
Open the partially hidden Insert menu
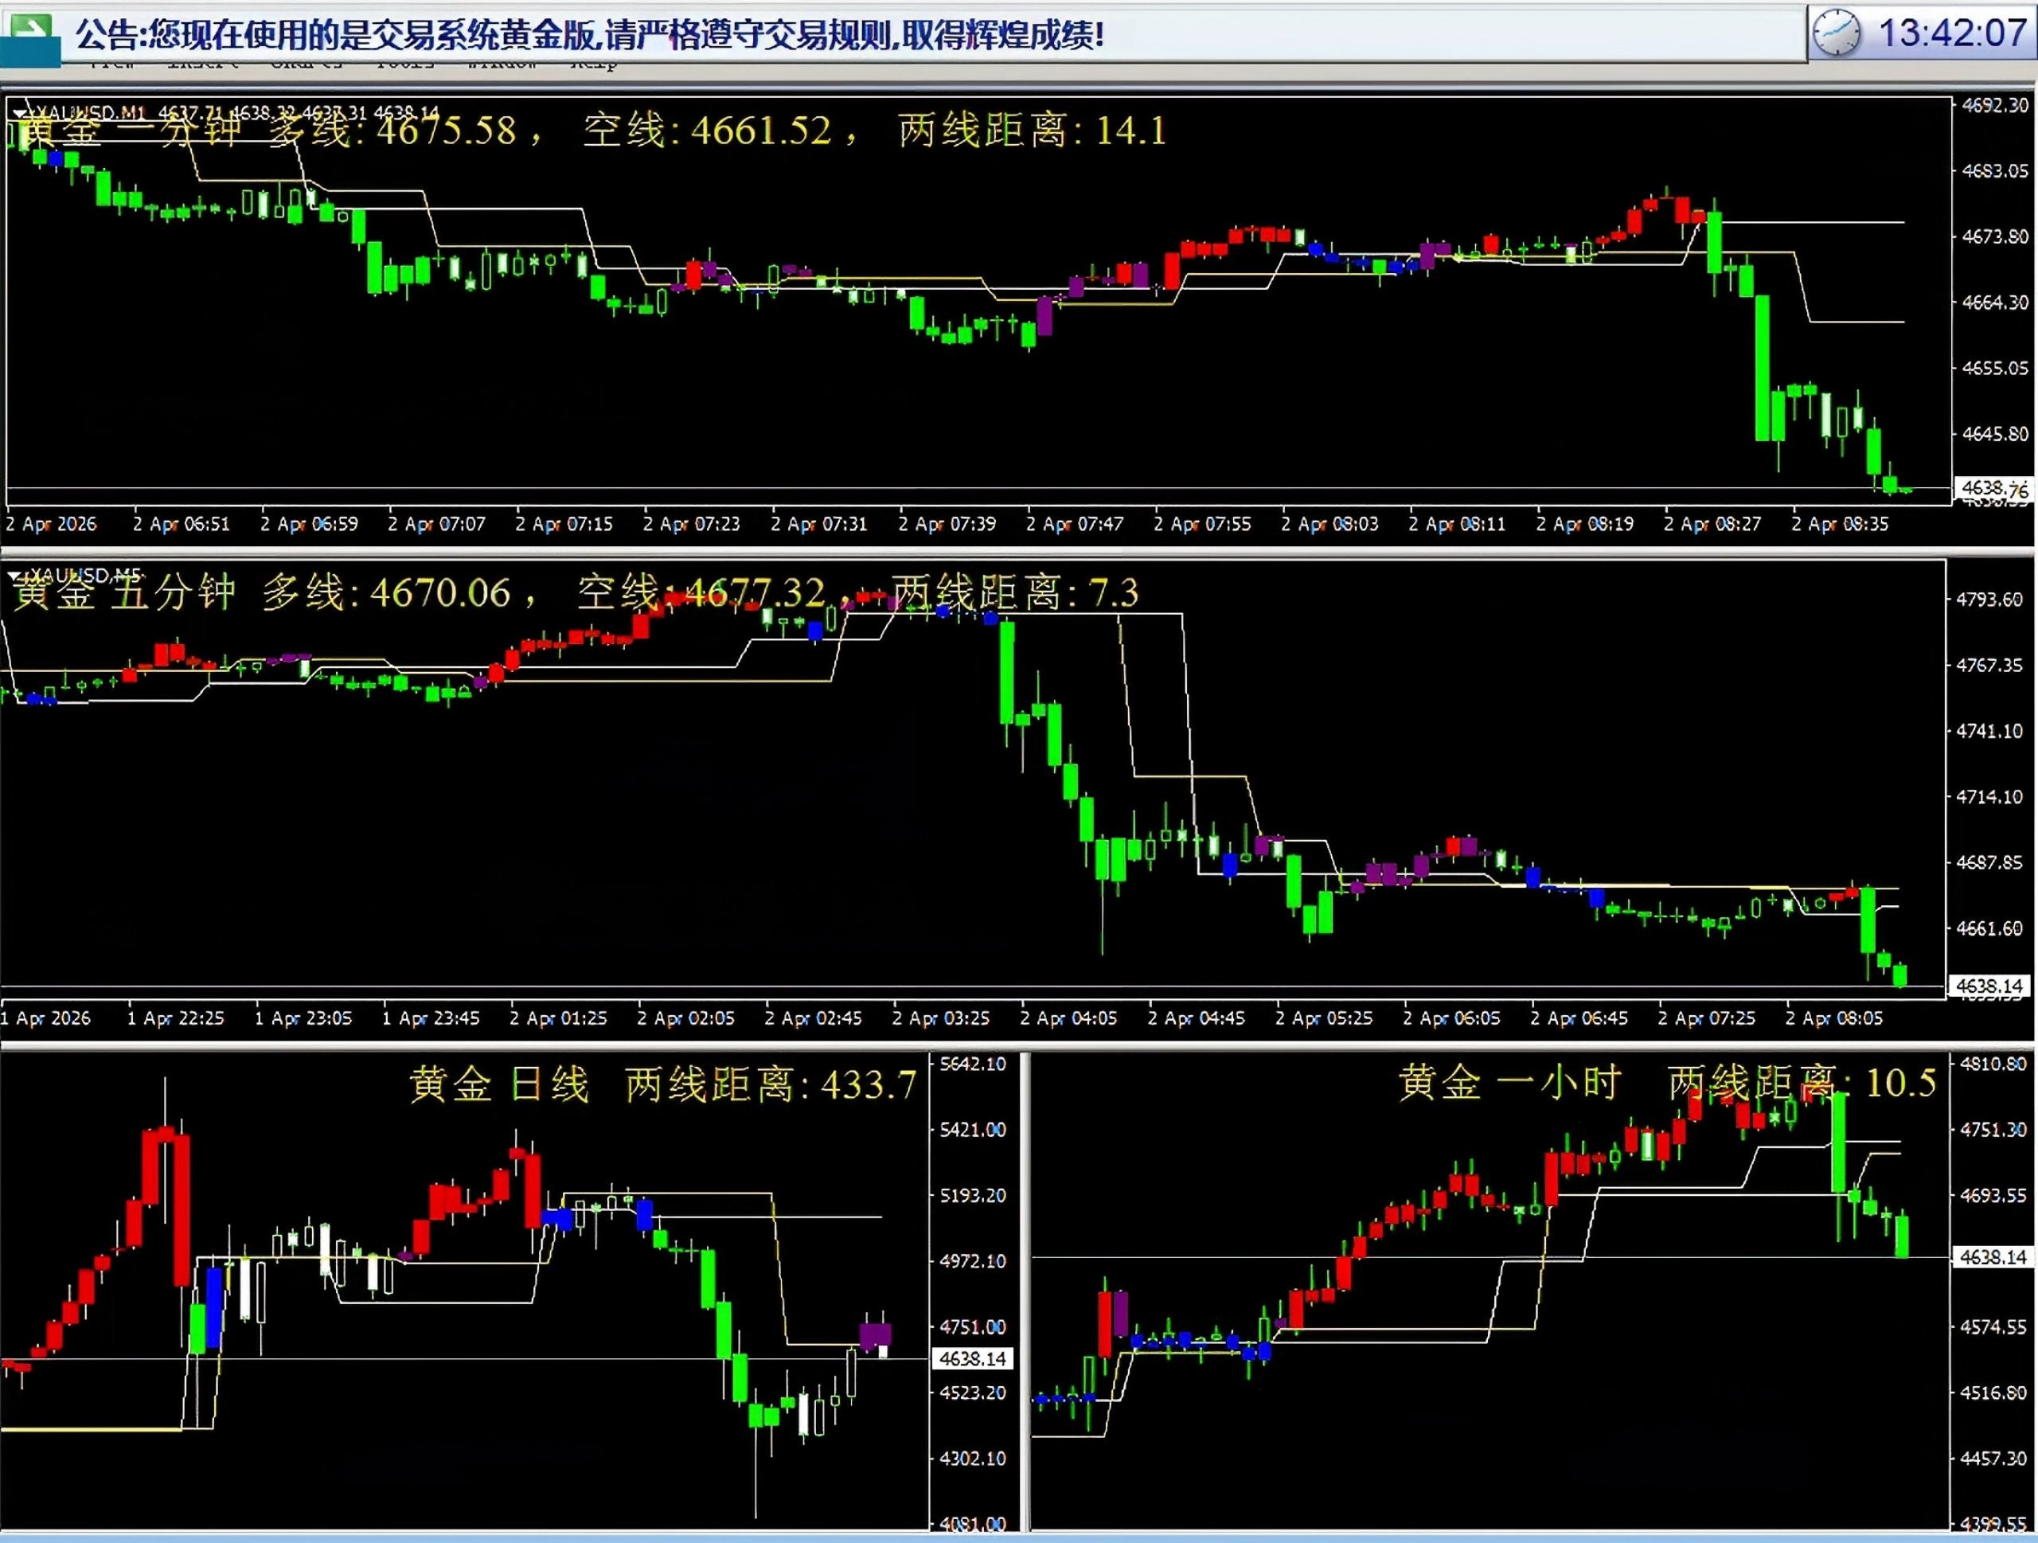pyautogui.click(x=203, y=64)
